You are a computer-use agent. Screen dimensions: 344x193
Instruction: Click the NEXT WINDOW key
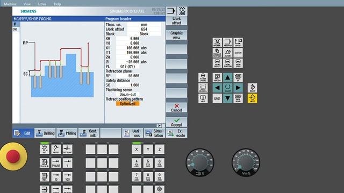pyautogui.click(x=217, y=77)
